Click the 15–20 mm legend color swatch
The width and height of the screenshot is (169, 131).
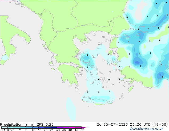click(41, 128)
